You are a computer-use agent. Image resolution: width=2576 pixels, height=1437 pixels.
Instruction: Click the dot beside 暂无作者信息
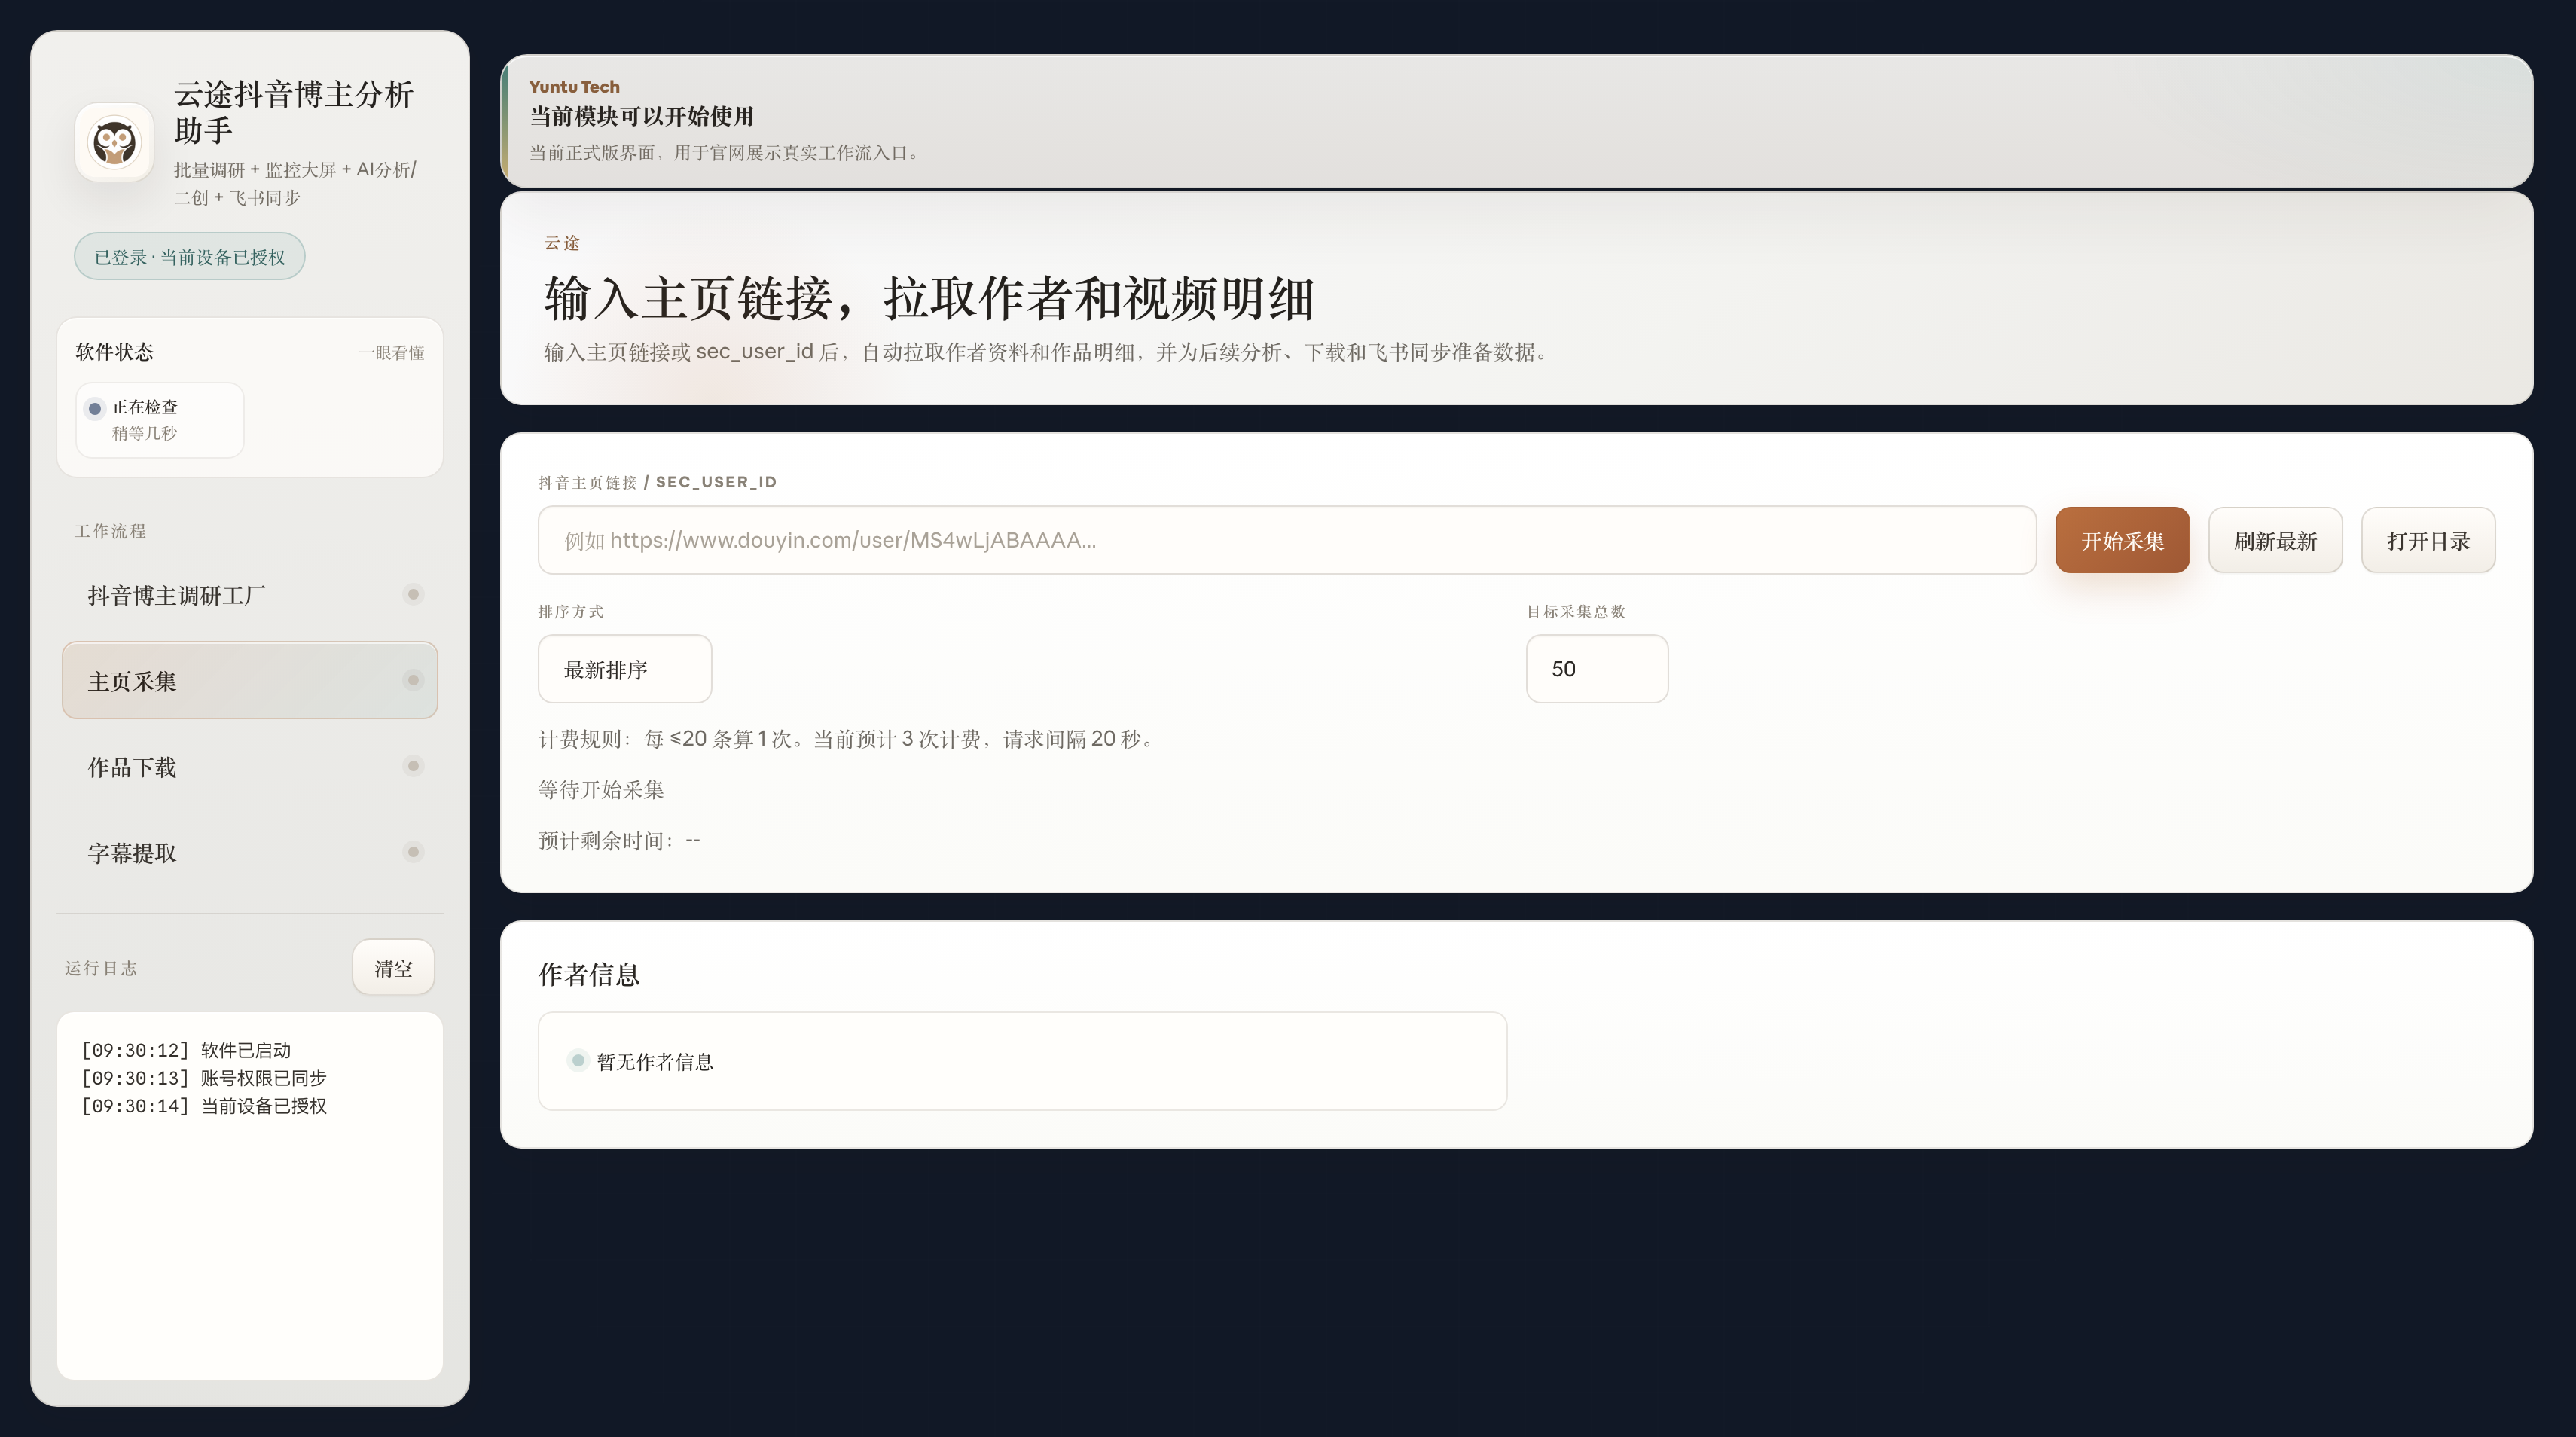point(578,1060)
